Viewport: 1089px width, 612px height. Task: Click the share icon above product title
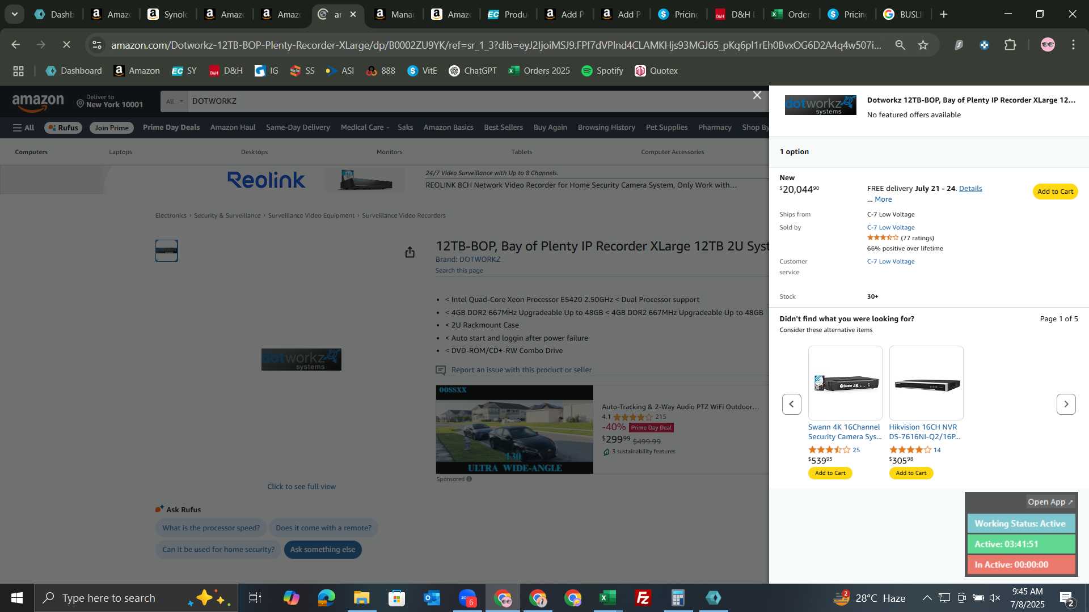410,252
